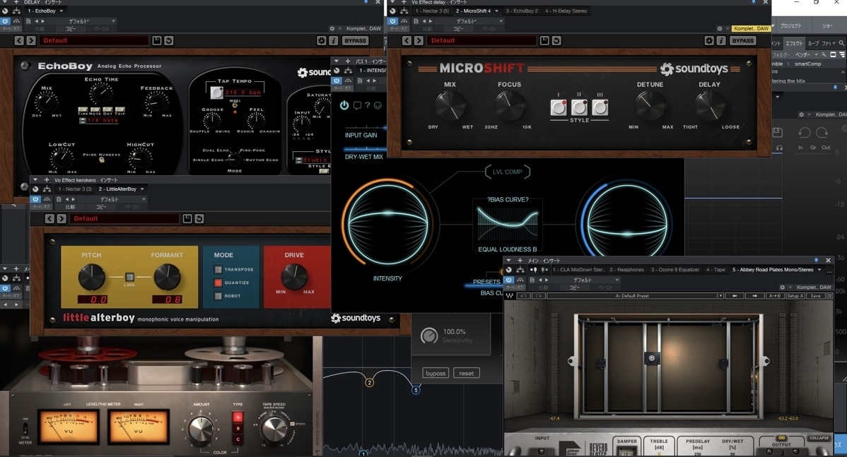Click the MicroShift Style I button
Image resolution: width=847 pixels, height=457 pixels.
(559, 107)
